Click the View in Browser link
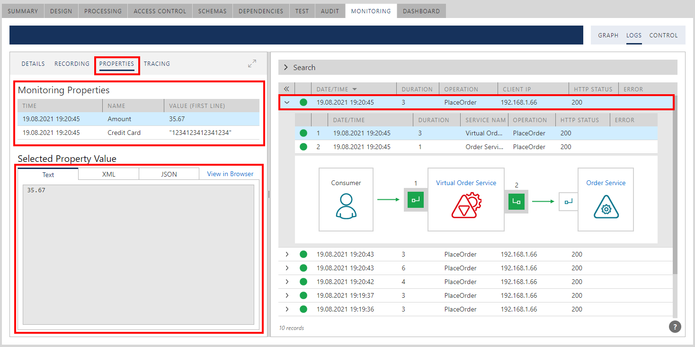 tap(231, 174)
